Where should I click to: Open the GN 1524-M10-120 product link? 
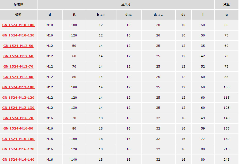click(18, 35)
